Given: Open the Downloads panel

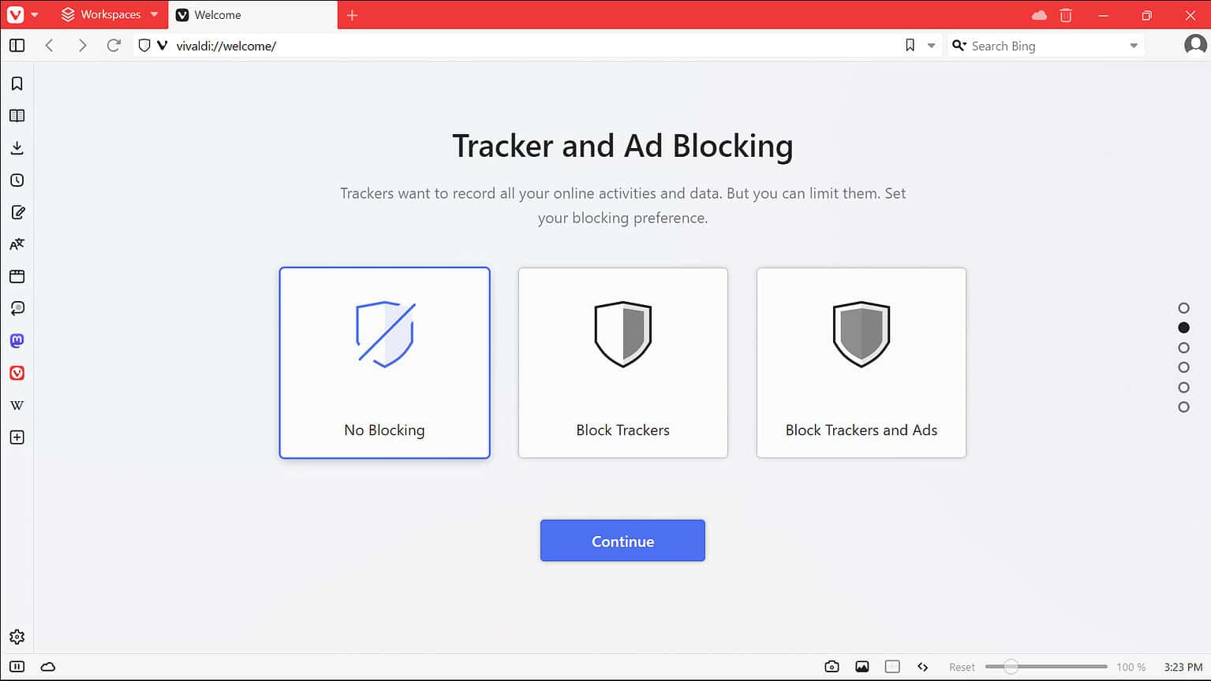Looking at the screenshot, I should click(17, 147).
